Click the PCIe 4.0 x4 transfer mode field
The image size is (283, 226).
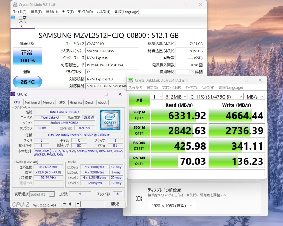pos(112,65)
